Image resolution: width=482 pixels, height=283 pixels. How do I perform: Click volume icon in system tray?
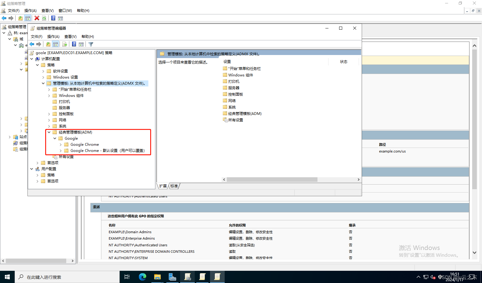(x=433, y=277)
